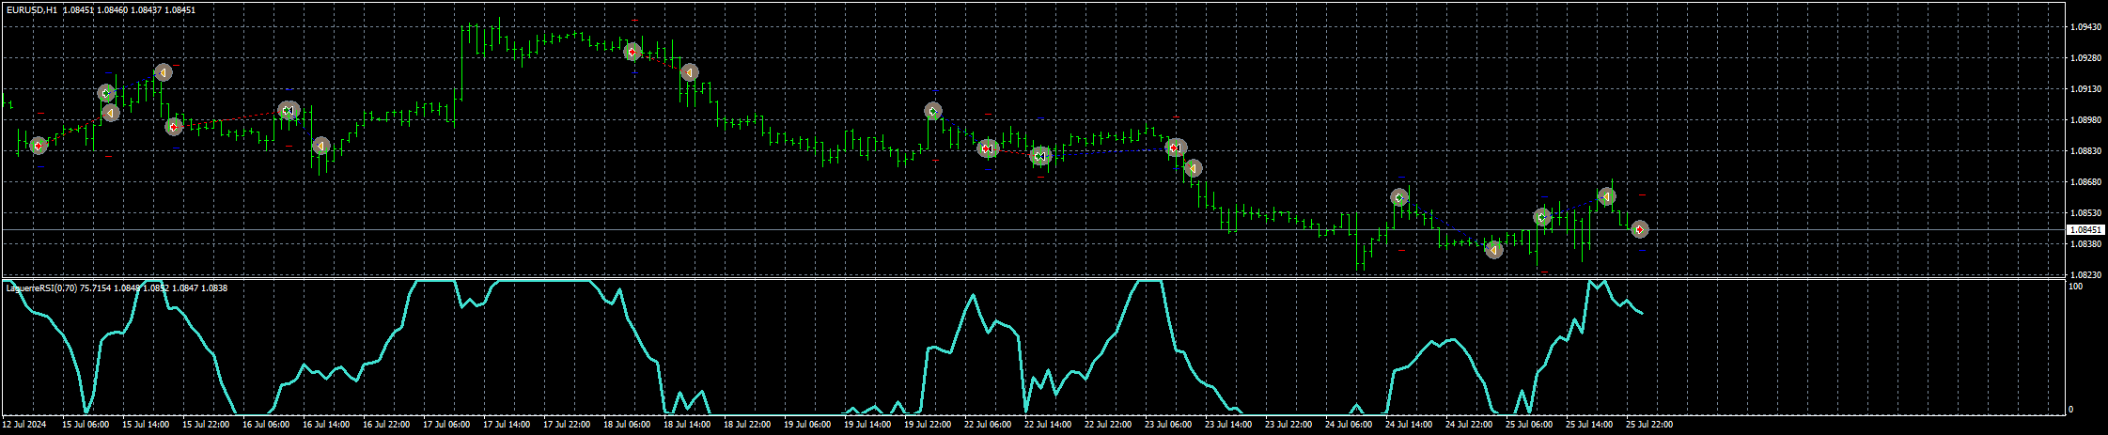Click the 25 Jul 22:00 time label

point(1649,425)
